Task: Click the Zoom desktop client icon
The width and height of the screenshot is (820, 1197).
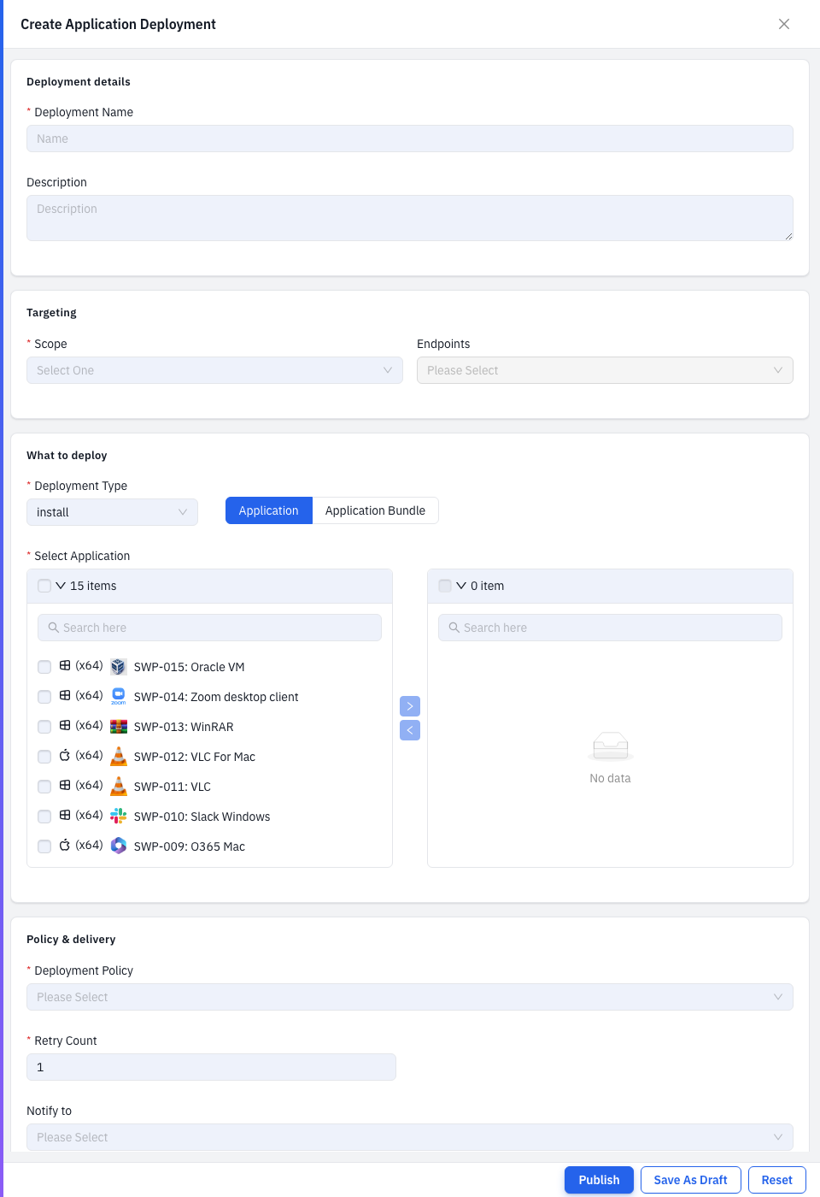Action: [x=119, y=697]
